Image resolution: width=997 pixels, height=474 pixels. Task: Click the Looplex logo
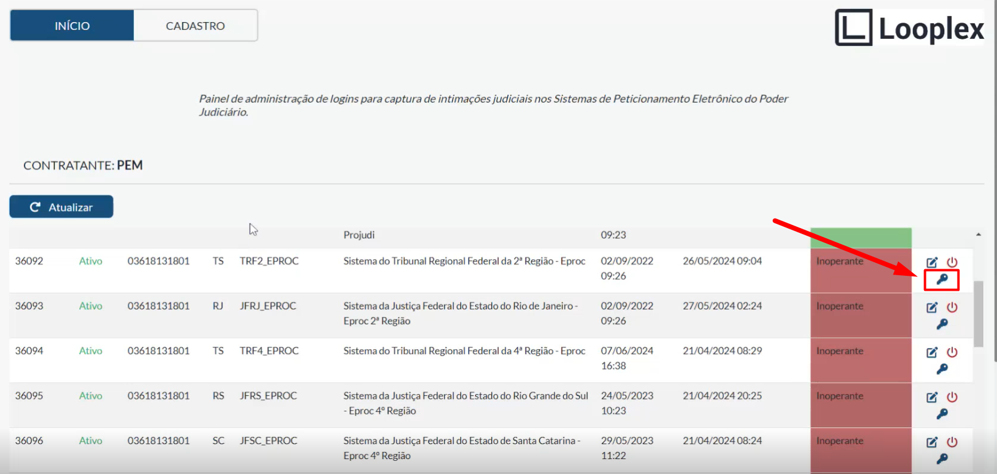tap(909, 28)
